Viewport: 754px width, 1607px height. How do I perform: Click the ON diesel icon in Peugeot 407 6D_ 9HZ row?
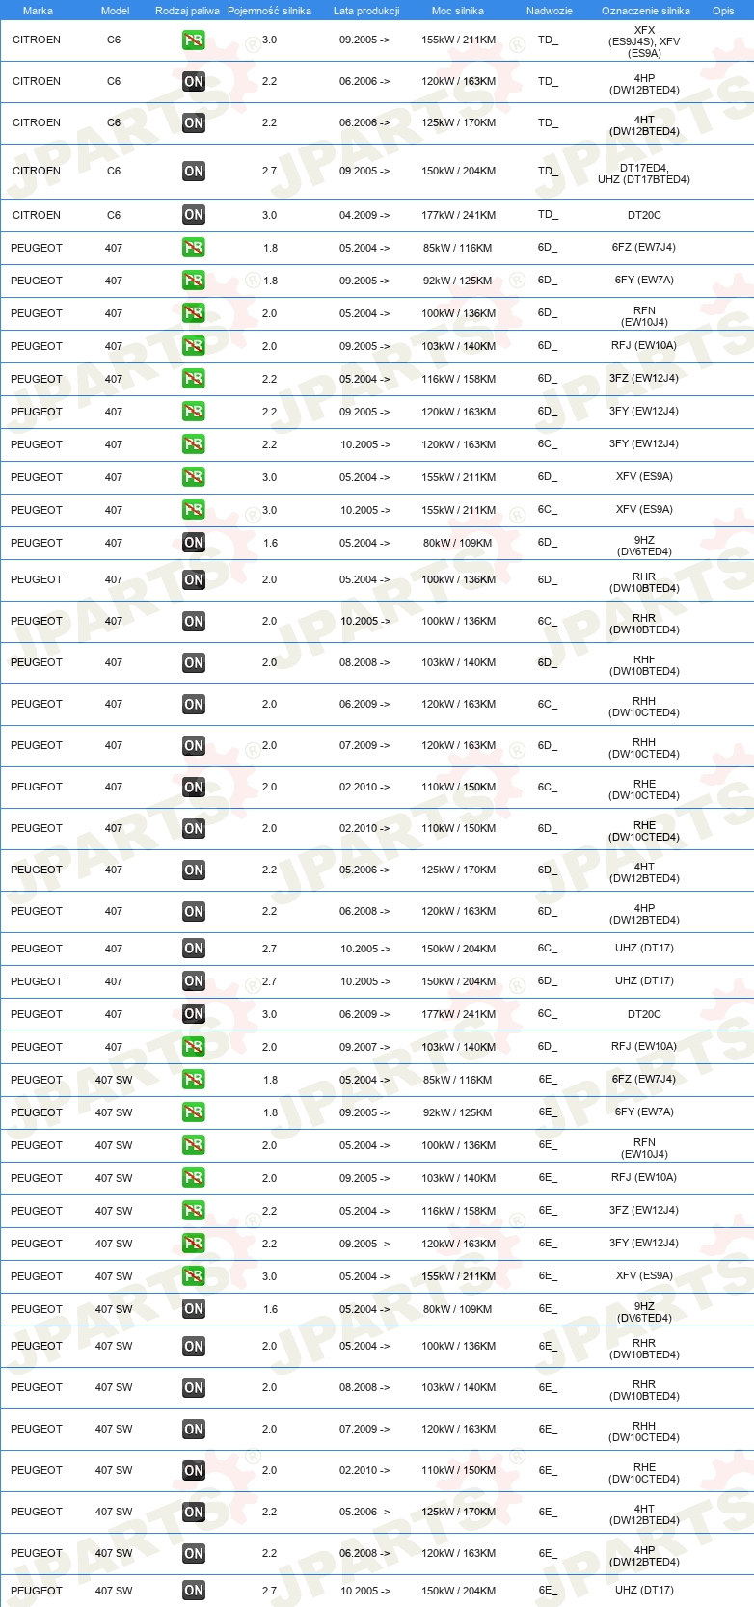194,543
